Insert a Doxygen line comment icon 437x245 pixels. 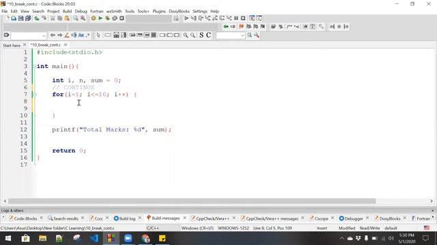(297, 27)
